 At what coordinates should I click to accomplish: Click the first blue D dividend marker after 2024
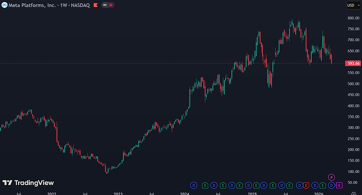194,185
